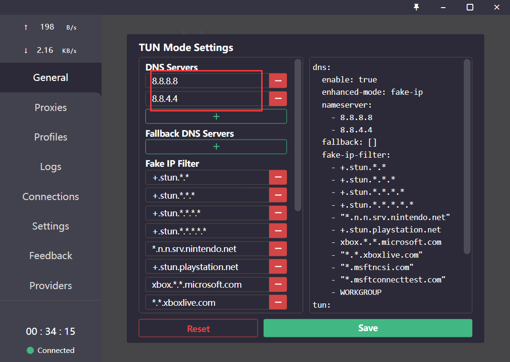Edit the xbox.*.*.microsoft.com filter field
The width and height of the screenshot is (510, 362).
click(x=207, y=284)
